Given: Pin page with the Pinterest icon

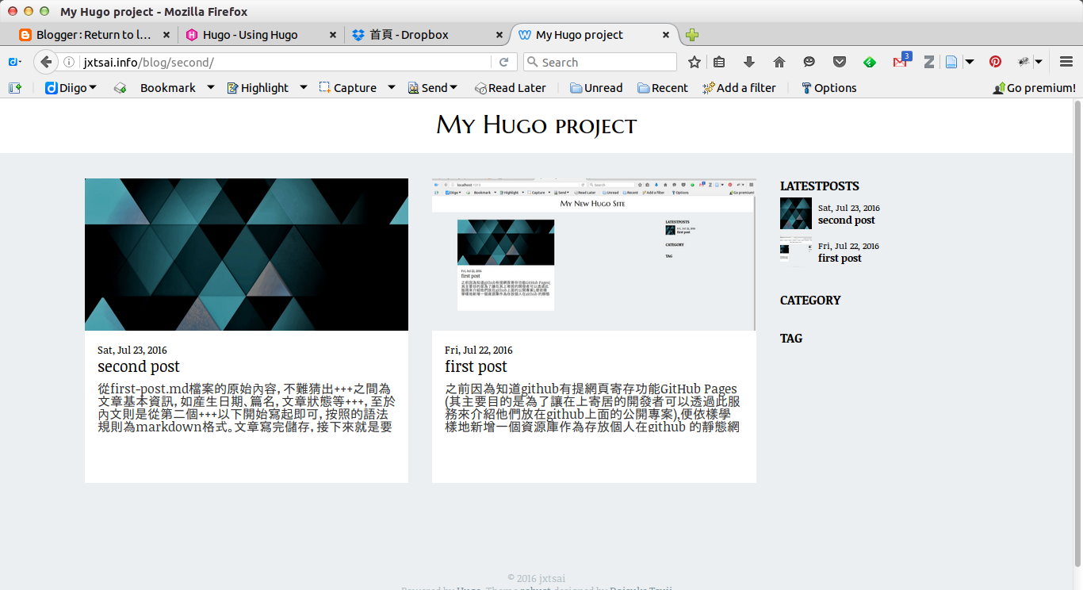Looking at the screenshot, I should coord(995,62).
